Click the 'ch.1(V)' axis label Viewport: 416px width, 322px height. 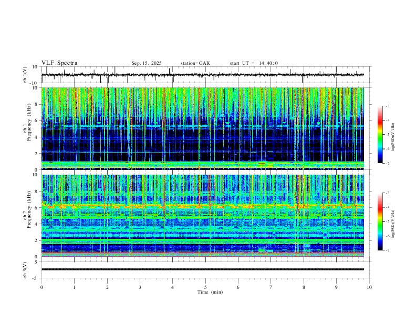click(x=25, y=75)
